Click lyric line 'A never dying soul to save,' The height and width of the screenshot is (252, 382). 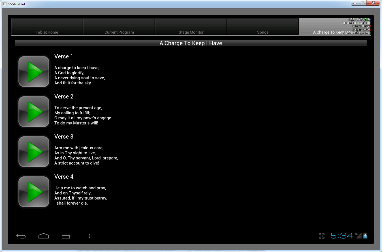click(80, 78)
